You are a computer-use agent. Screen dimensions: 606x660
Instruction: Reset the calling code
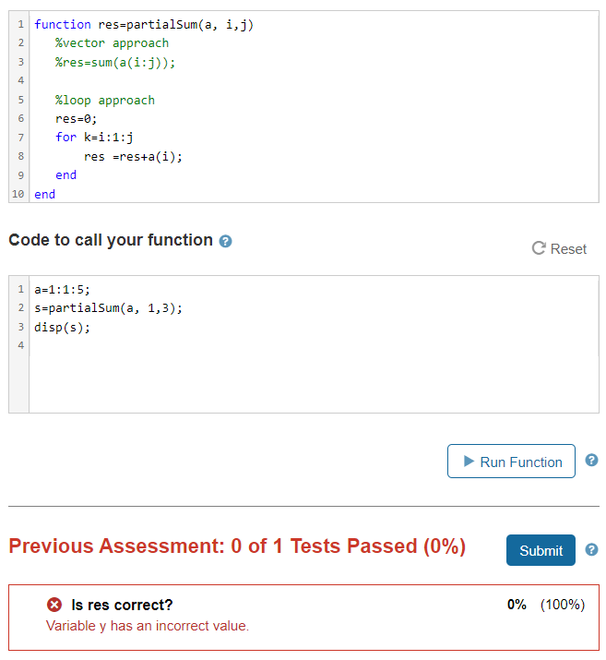point(559,248)
